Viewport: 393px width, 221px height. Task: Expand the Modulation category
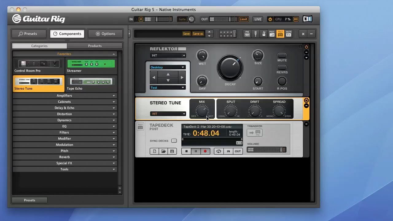coord(64,145)
